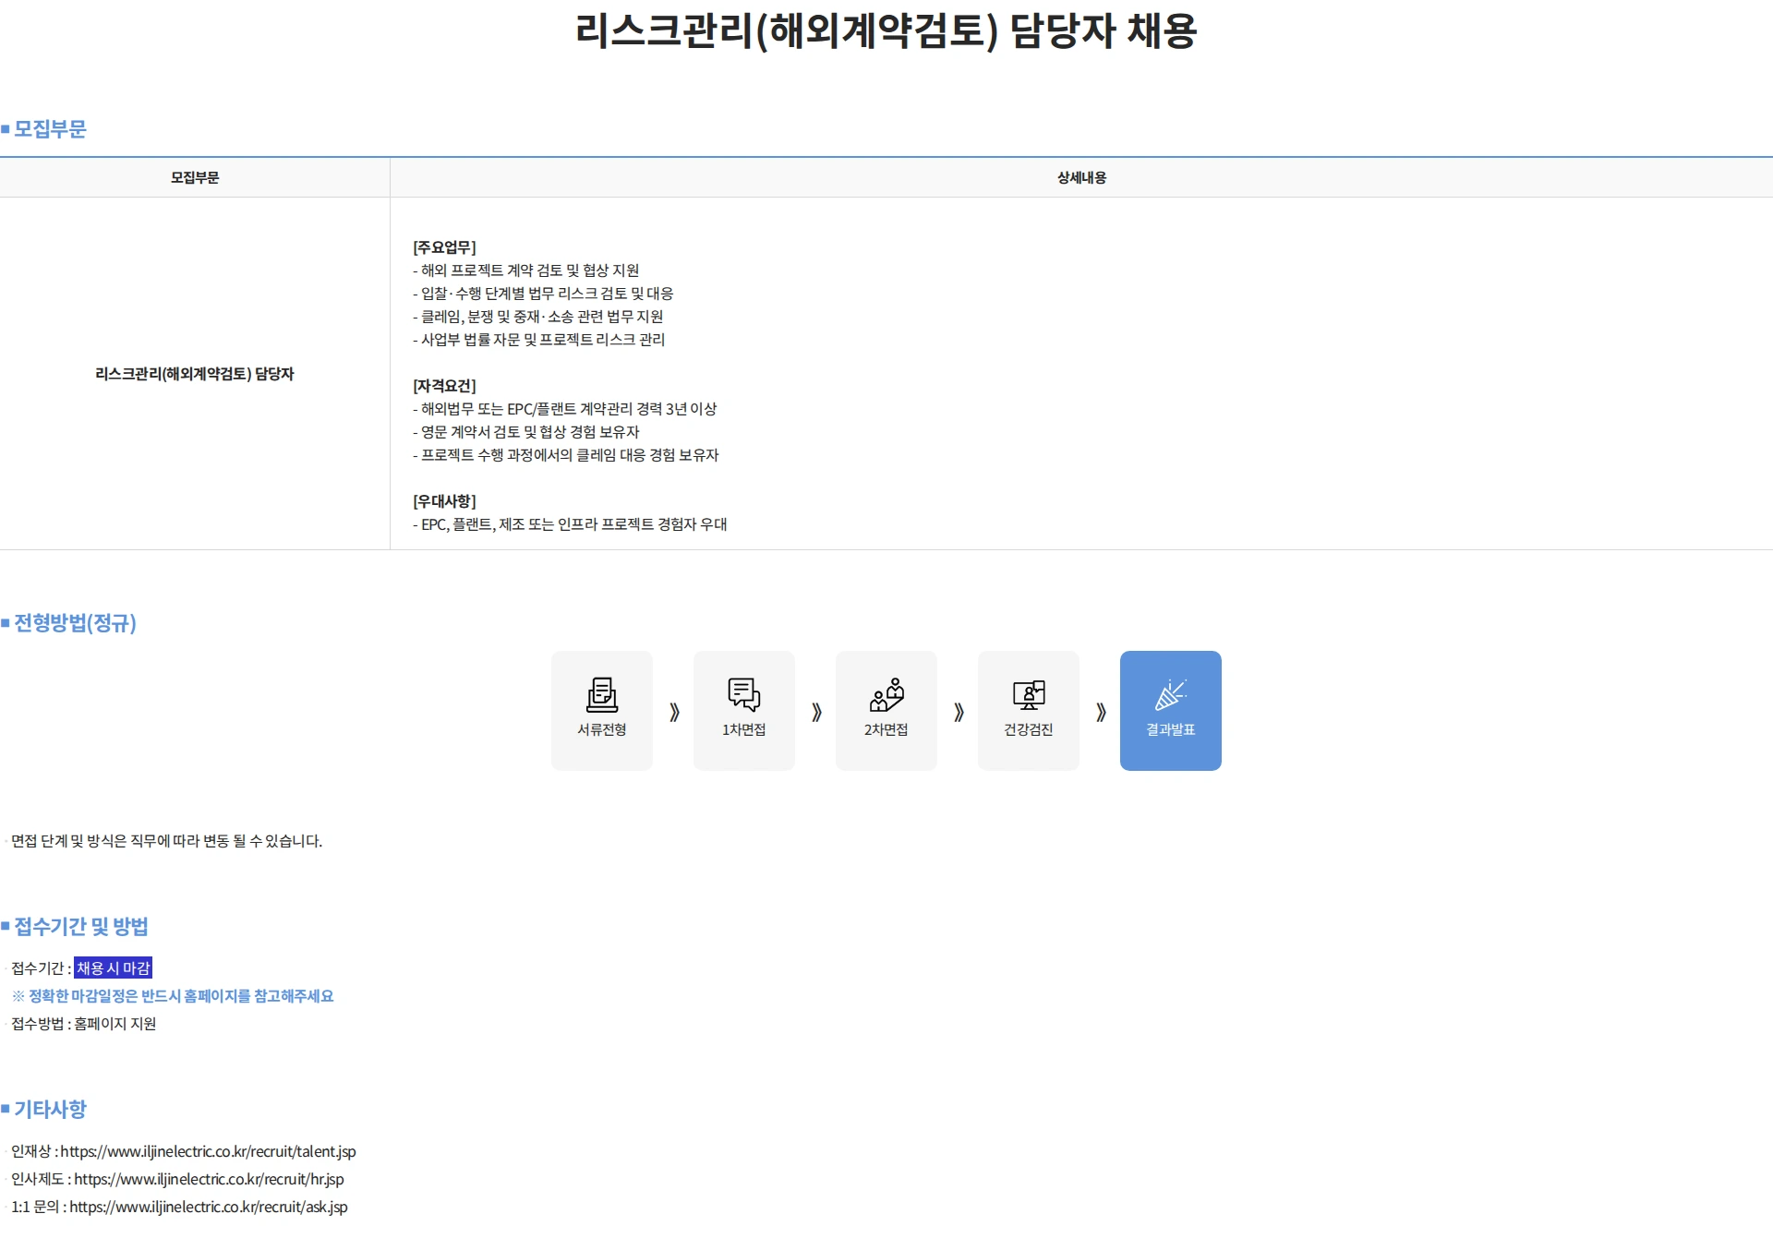Screen dimensions: 1773x1238
Task: Click the arrow between 2차면접 and 건강검진
Action: tap(959, 712)
